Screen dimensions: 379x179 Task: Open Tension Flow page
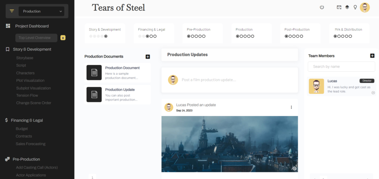coord(27,95)
